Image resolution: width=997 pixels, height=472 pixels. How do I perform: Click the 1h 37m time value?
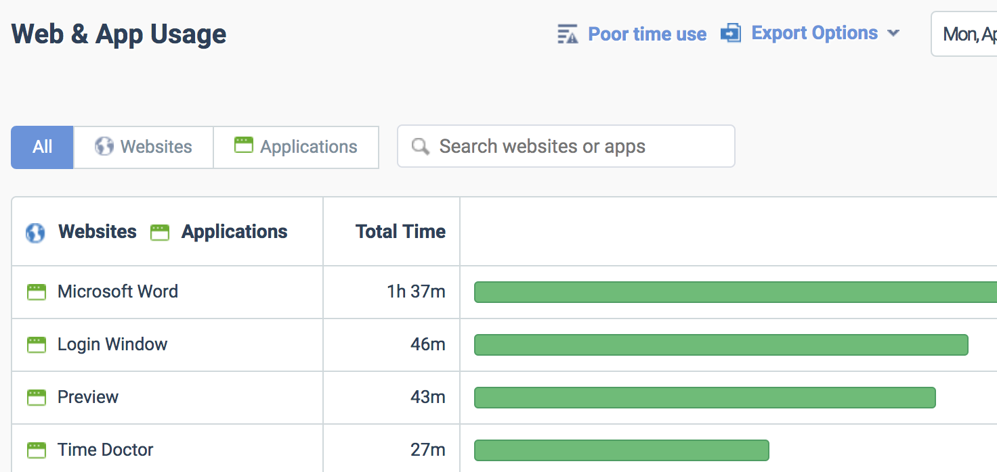tap(416, 291)
